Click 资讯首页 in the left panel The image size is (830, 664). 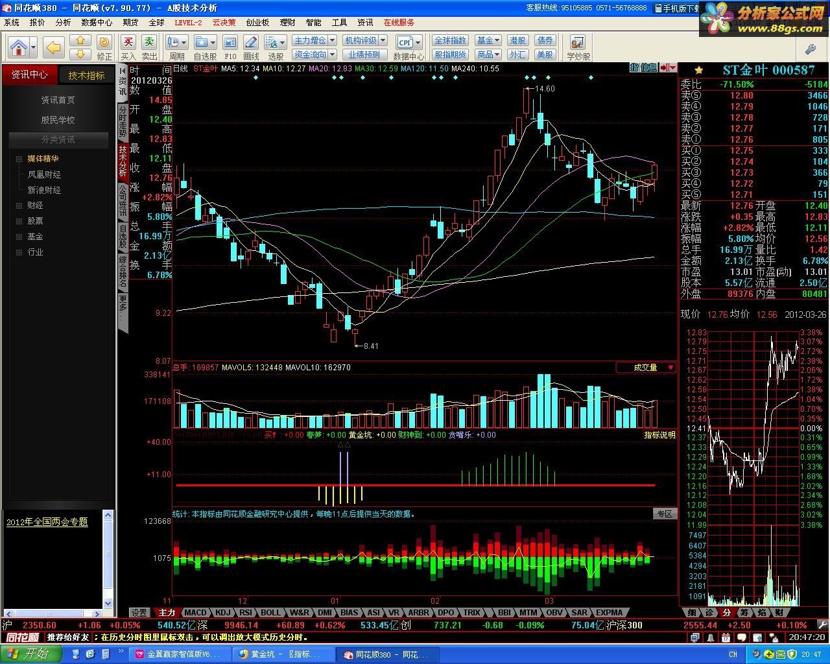pyautogui.click(x=58, y=100)
